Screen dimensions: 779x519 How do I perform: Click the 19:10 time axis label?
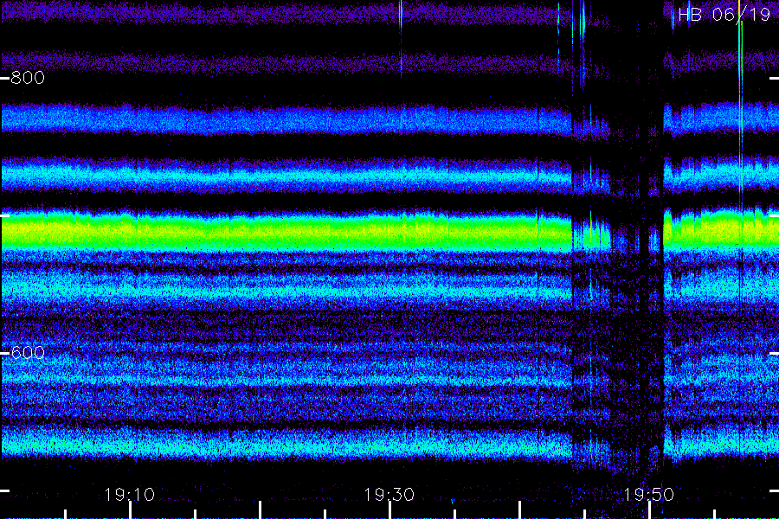point(130,494)
